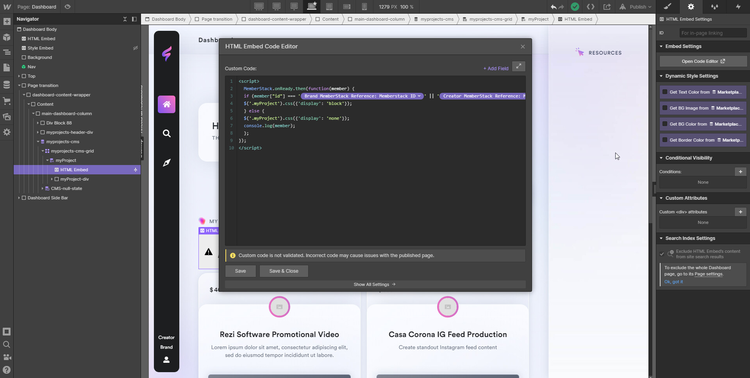Open the Navigator panel icon
Viewport: 750px width, 378px height.
point(7,52)
